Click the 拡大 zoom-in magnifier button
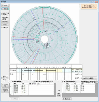The height and width of the screenshot is (102, 99). tap(5, 6)
